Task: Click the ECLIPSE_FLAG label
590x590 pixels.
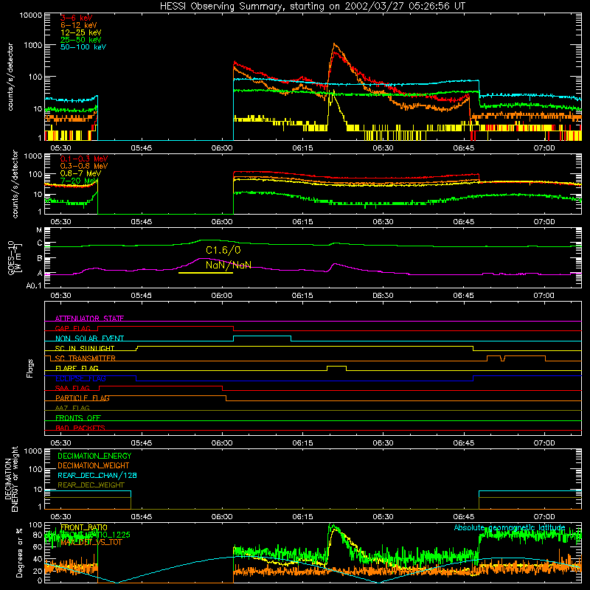Action: pyautogui.click(x=80, y=378)
